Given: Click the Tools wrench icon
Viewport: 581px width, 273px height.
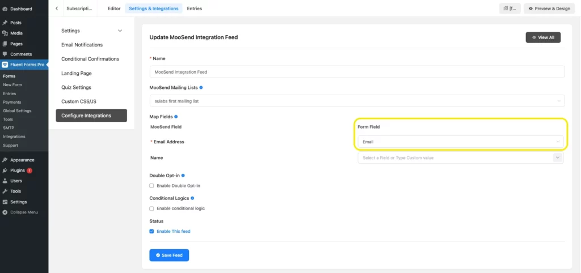Looking at the screenshot, I should (x=5, y=191).
